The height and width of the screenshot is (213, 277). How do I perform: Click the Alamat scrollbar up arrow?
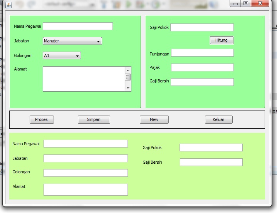[x=128, y=70]
